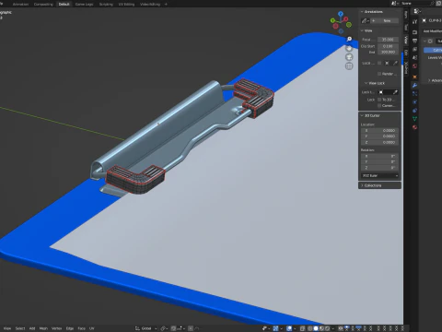442x332 pixels.
Task: Open the Physics properties tab icon
Action: point(414,101)
